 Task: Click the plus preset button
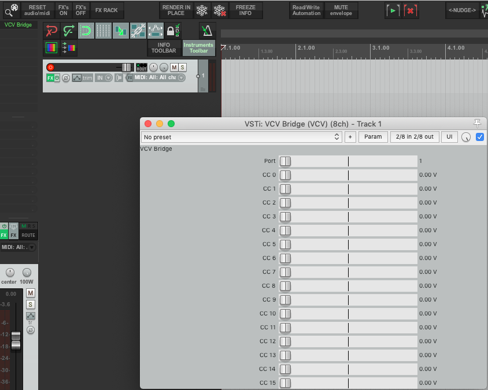pyautogui.click(x=350, y=137)
